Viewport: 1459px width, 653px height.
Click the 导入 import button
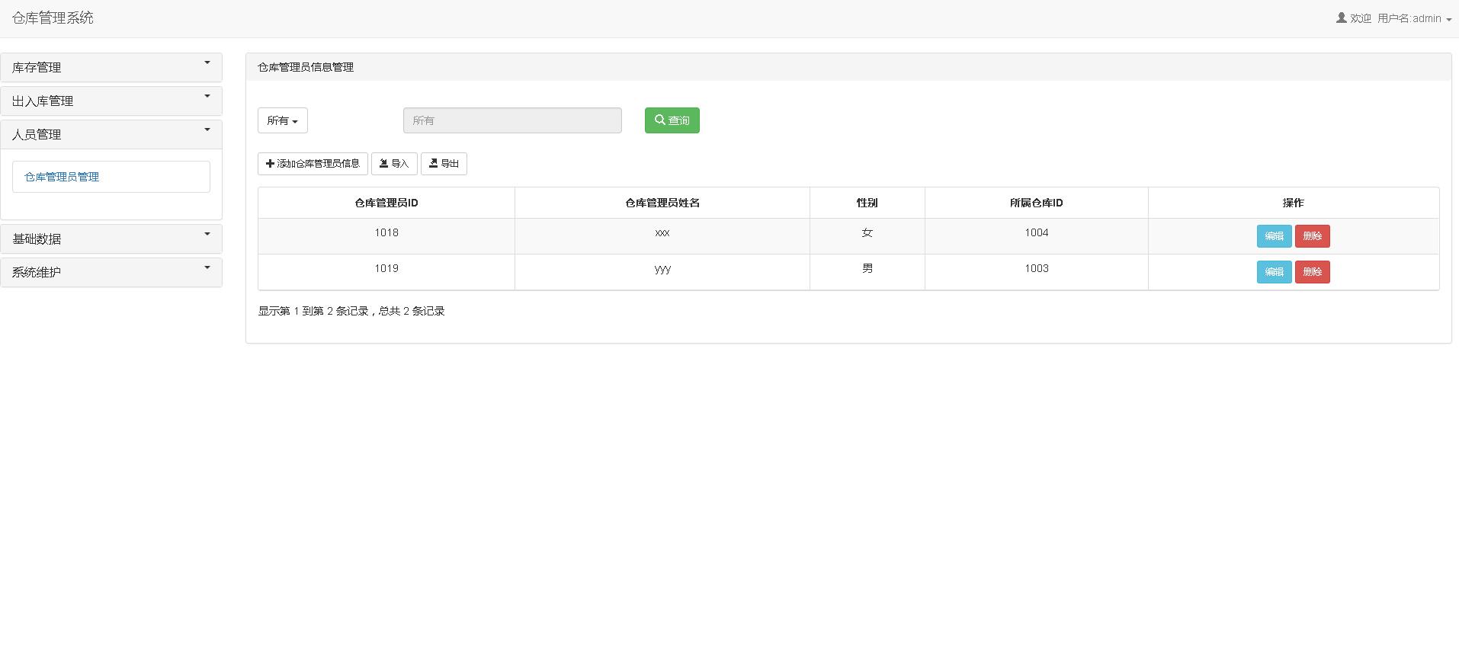point(394,164)
